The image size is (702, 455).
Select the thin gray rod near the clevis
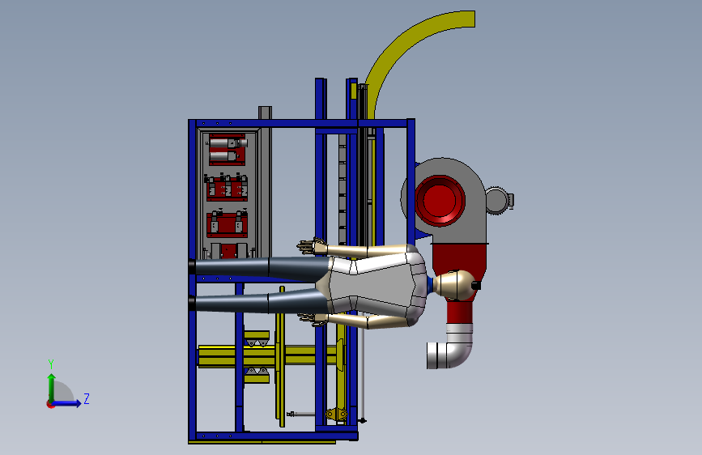pyautogui.click(x=301, y=415)
